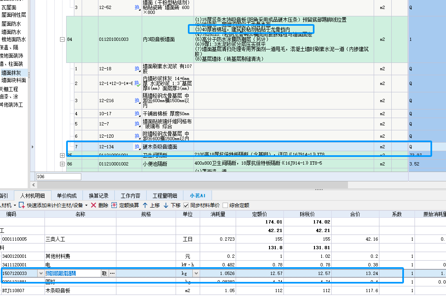This screenshot has width=446, height=306.
Task: Click the left panel expand arrow
Action: click(x=32, y=147)
